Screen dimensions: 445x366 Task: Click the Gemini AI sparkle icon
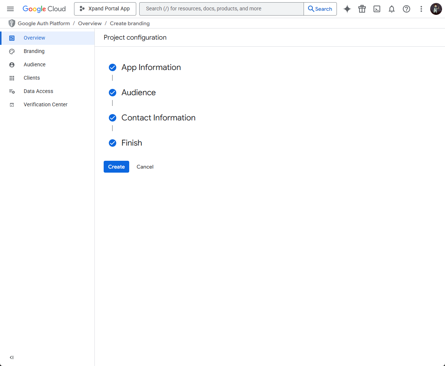click(x=347, y=9)
